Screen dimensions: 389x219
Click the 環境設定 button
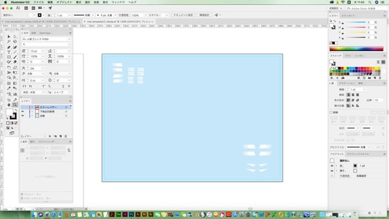tap(204, 15)
